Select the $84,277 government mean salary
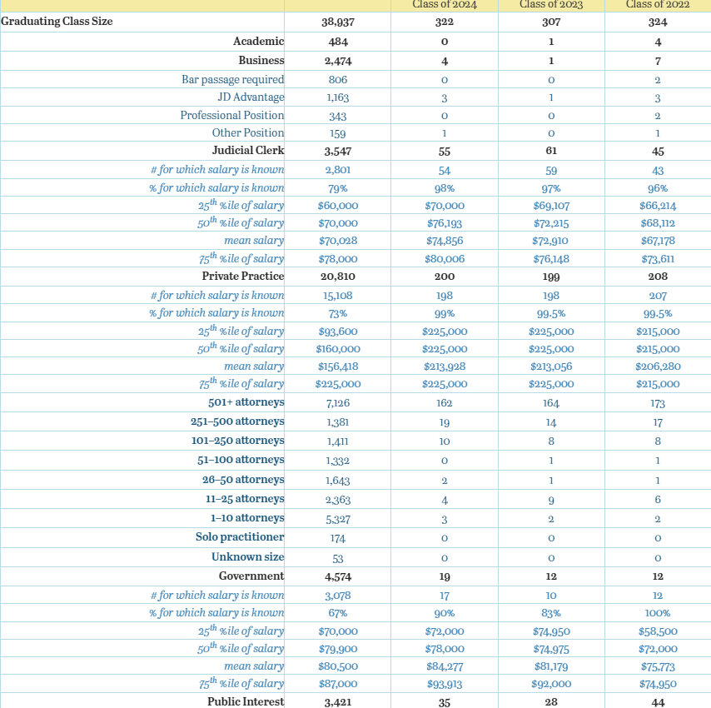This screenshot has height=708, width=711. click(x=445, y=666)
